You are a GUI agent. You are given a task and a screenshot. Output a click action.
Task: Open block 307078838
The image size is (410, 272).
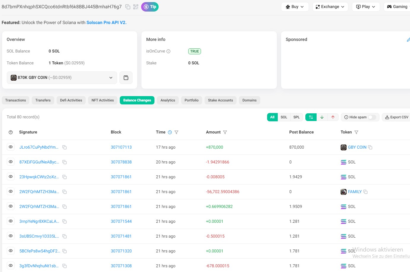[121, 162]
